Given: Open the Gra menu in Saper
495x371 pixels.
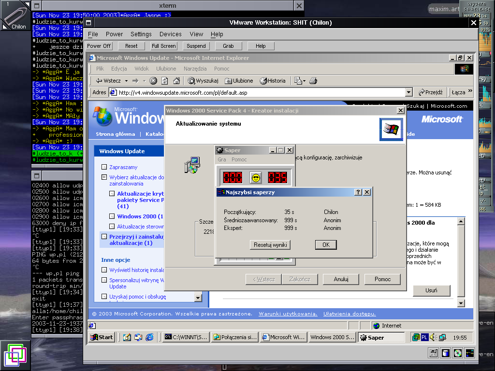Looking at the screenshot, I should 222,159.
